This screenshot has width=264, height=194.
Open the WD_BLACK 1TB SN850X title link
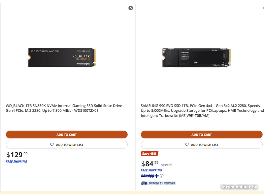(65, 108)
